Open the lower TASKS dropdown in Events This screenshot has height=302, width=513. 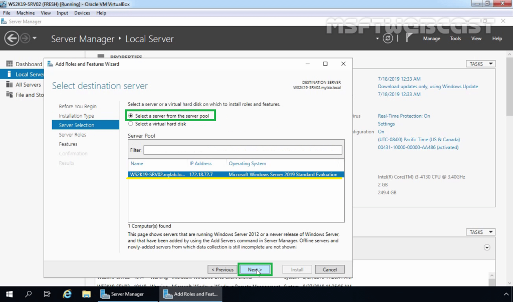(x=480, y=232)
